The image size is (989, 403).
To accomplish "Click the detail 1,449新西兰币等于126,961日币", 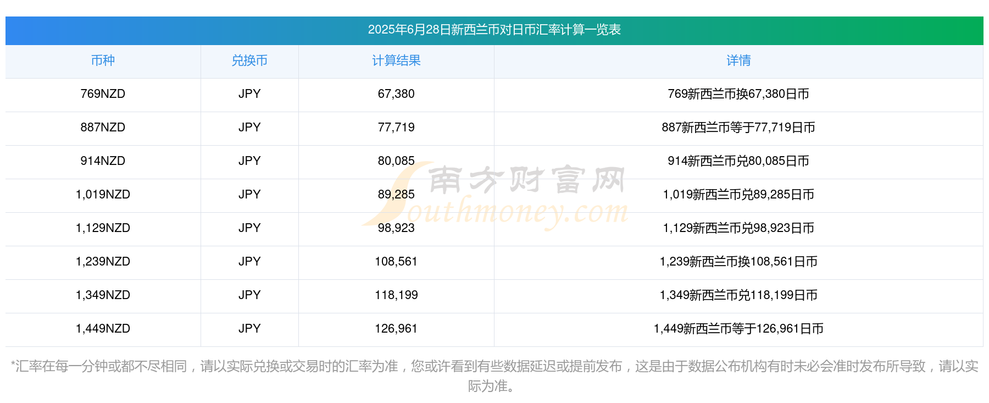I will (x=738, y=329).
